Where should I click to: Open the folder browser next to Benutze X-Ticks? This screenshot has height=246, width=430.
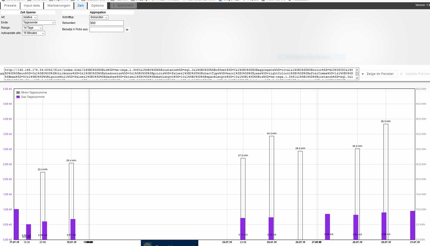(x=127, y=29)
